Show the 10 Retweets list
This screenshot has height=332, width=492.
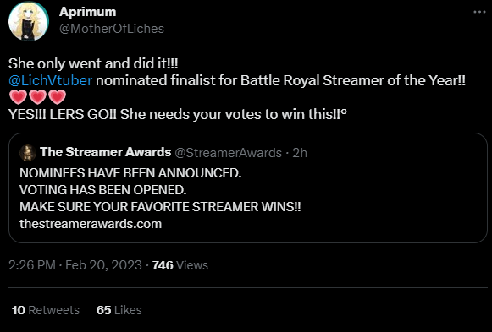(46, 310)
